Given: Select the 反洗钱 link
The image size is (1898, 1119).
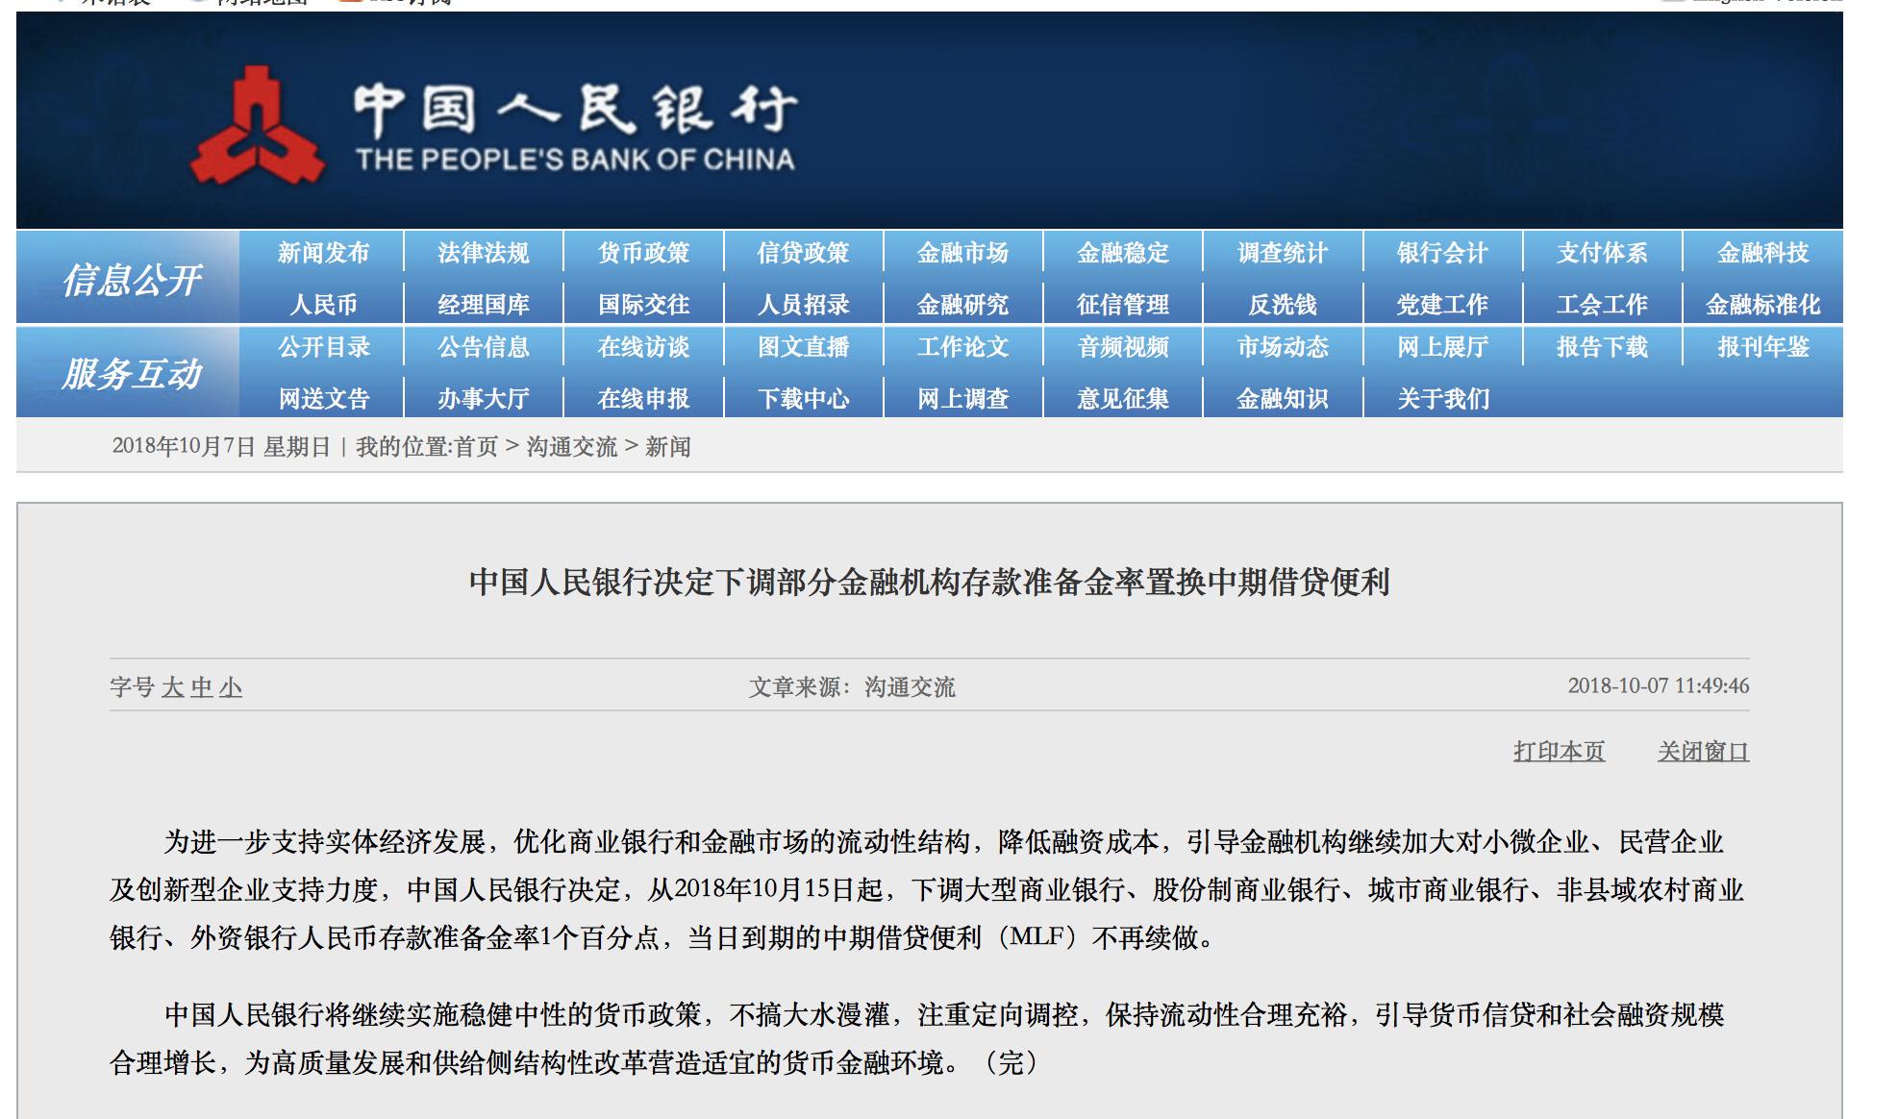Looking at the screenshot, I should [x=1283, y=305].
